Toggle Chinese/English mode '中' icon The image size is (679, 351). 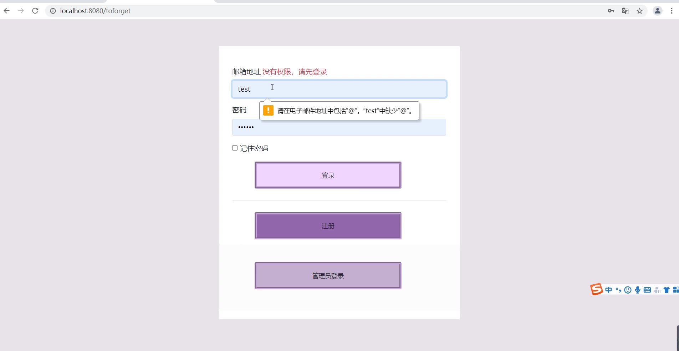coord(608,290)
